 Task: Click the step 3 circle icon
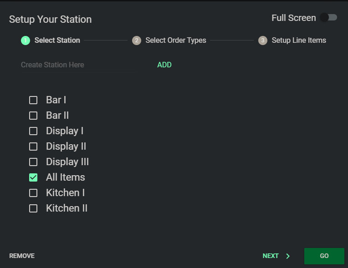[263, 40]
